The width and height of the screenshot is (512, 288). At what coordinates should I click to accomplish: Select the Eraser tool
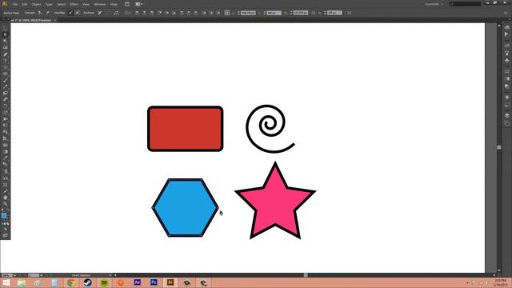(x=5, y=99)
